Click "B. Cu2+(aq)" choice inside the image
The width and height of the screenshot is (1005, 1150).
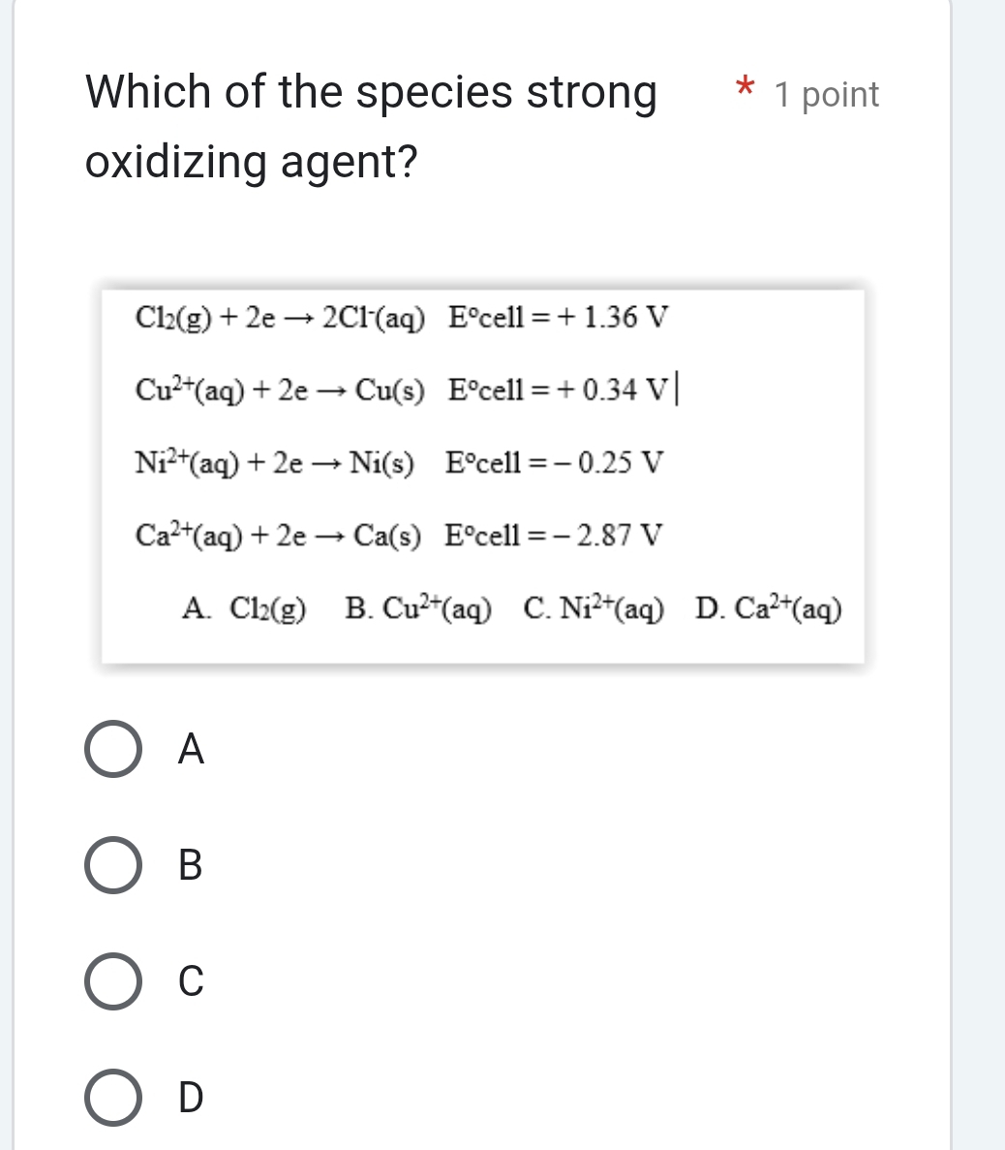click(x=418, y=609)
